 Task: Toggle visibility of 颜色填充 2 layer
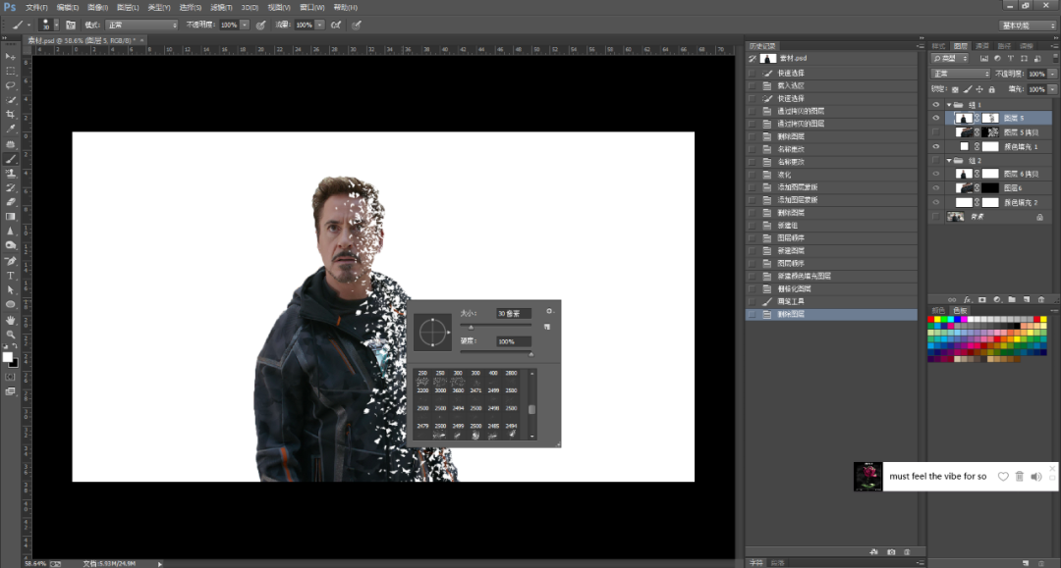pyautogui.click(x=936, y=202)
